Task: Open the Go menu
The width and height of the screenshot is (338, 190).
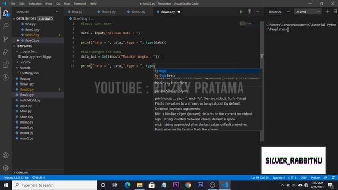Action: tap(58, 4)
